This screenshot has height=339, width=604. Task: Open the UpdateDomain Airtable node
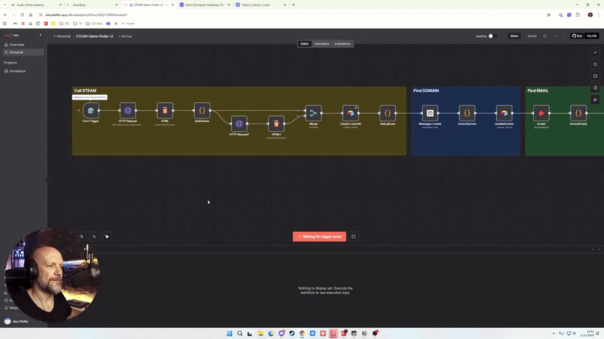pyautogui.click(x=504, y=112)
